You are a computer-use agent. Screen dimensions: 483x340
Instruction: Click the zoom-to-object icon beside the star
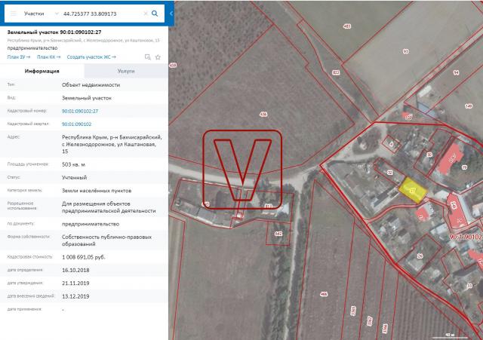pos(148,57)
